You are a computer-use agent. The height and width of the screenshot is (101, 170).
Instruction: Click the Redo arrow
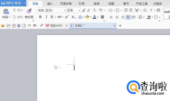pos(35,26)
